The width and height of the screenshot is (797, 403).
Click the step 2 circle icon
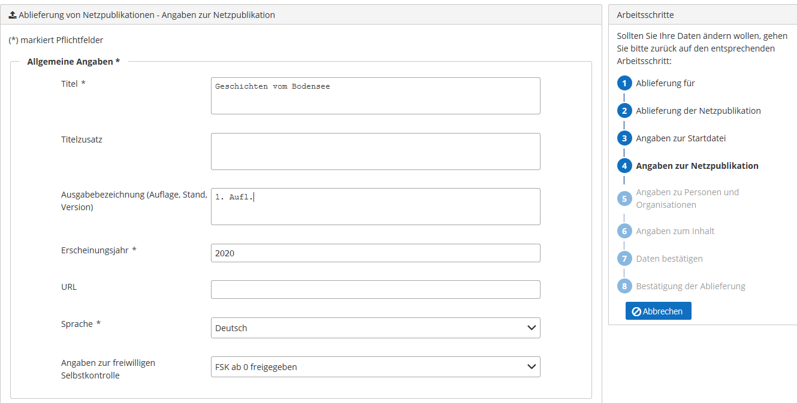click(624, 111)
